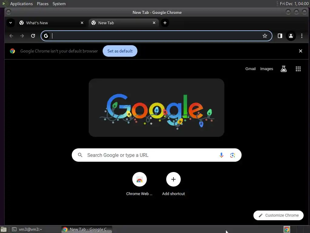Go back with the back arrow
The image size is (310, 233).
[x=11, y=36]
